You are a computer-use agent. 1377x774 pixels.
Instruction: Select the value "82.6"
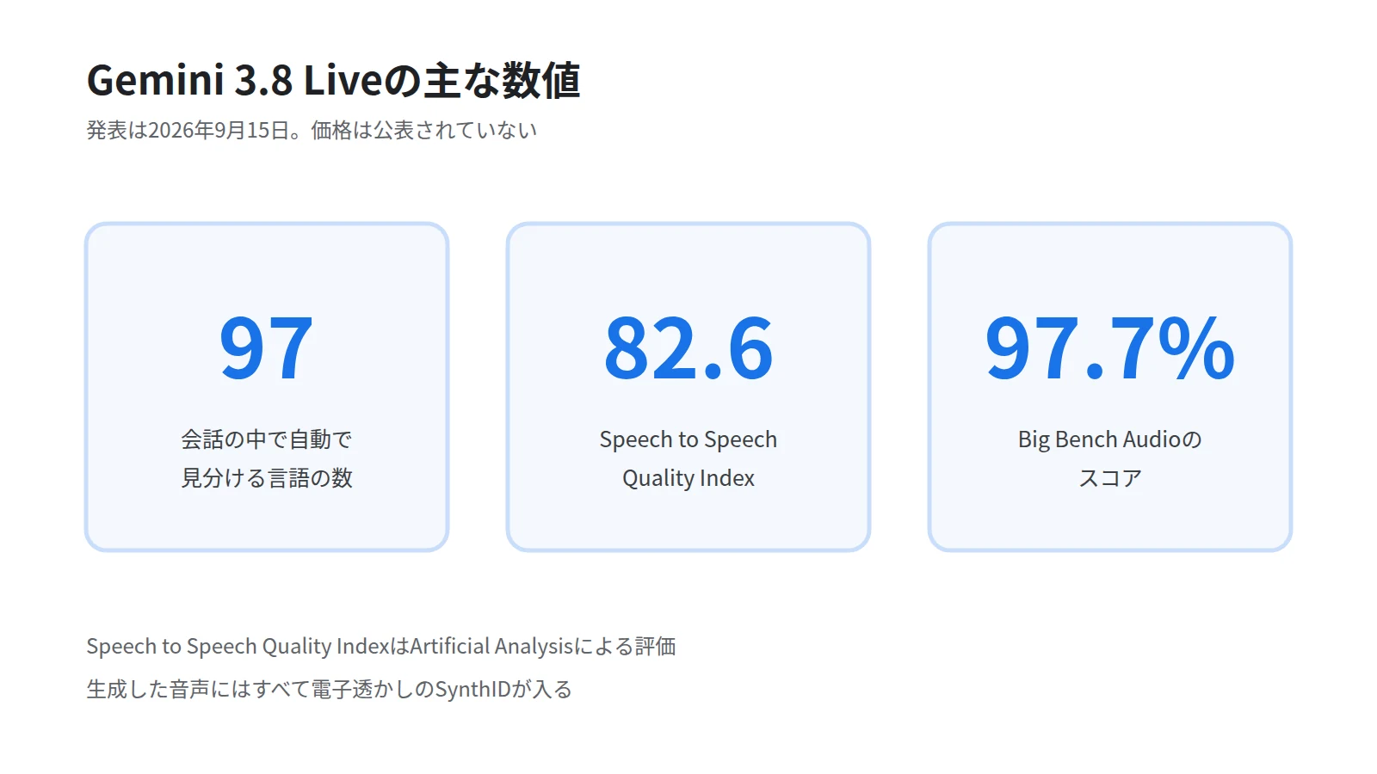click(x=688, y=347)
